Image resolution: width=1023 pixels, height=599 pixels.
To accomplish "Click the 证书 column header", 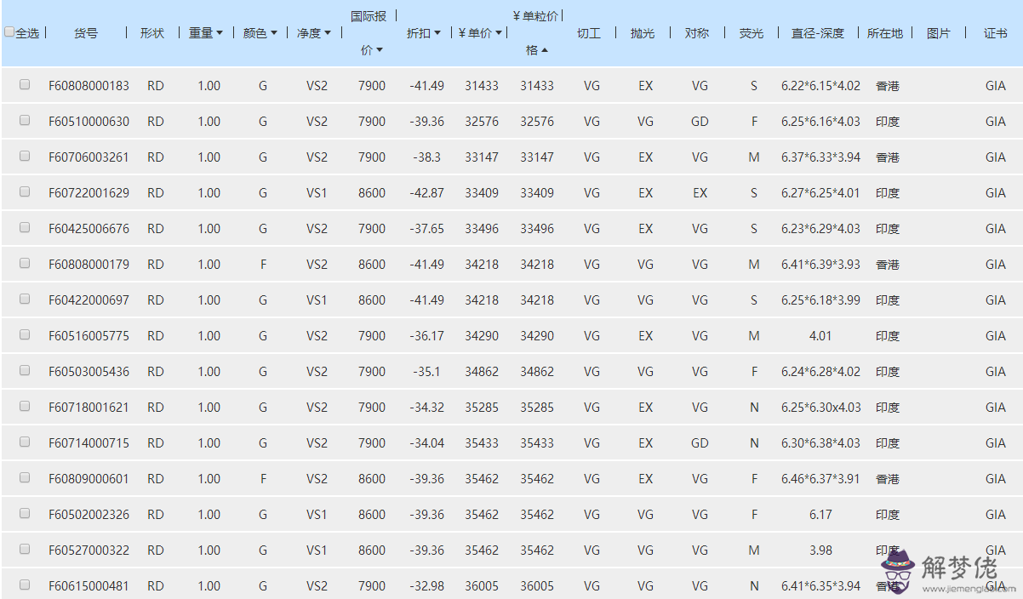I will pos(996,33).
